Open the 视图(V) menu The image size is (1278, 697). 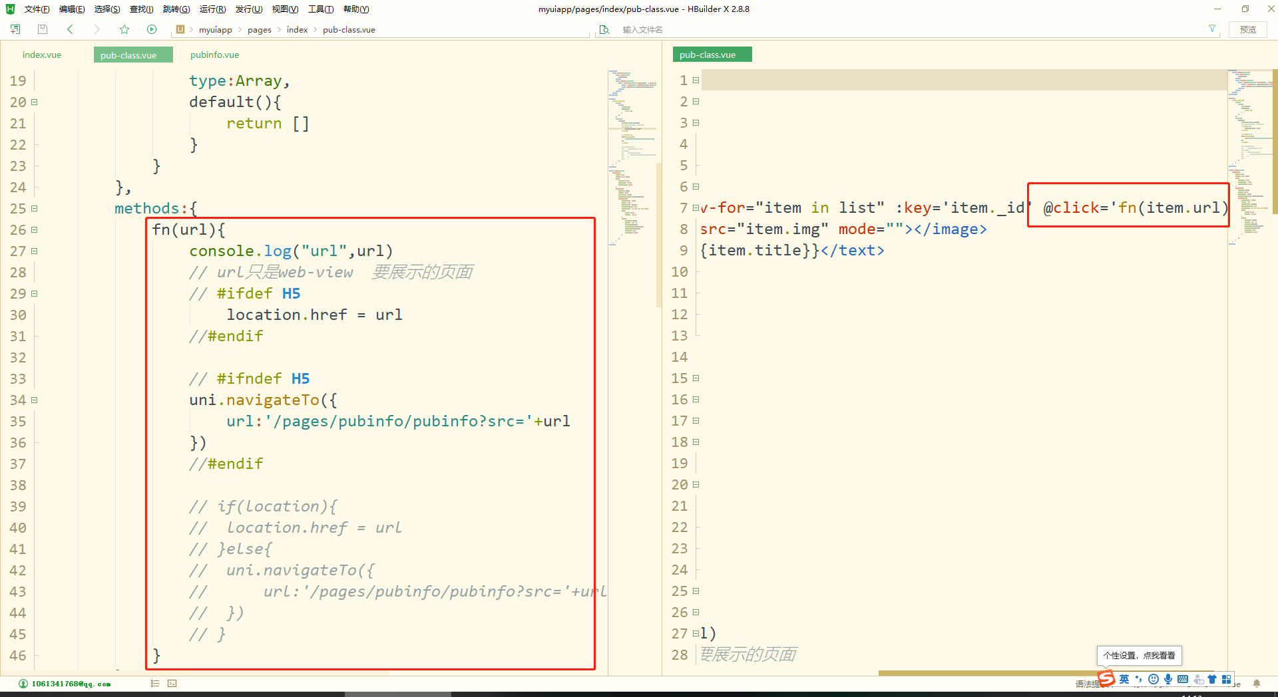pyautogui.click(x=285, y=9)
